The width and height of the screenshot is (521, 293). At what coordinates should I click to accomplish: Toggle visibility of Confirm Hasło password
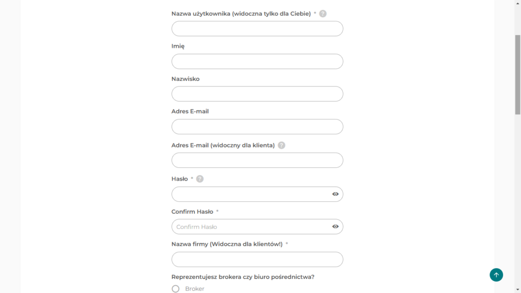point(335,226)
